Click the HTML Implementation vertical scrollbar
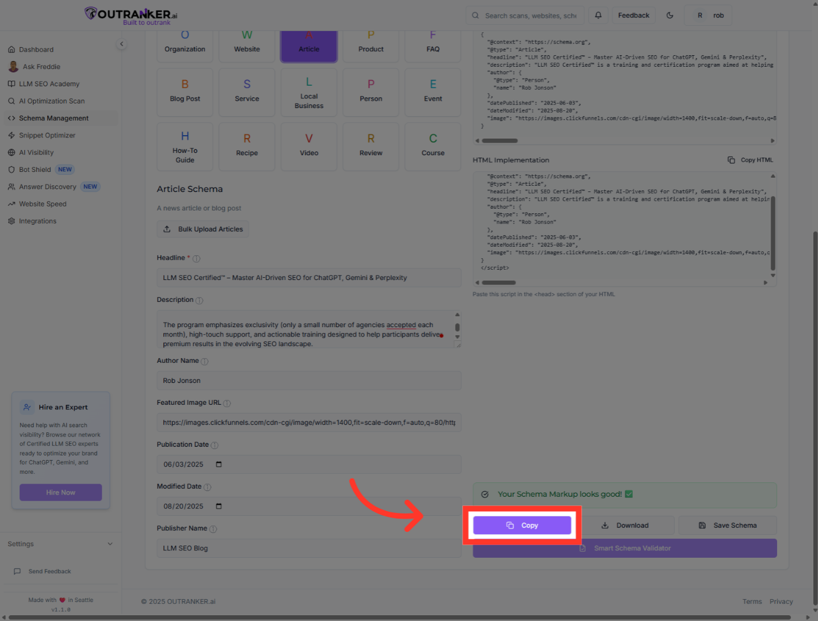 click(x=773, y=233)
